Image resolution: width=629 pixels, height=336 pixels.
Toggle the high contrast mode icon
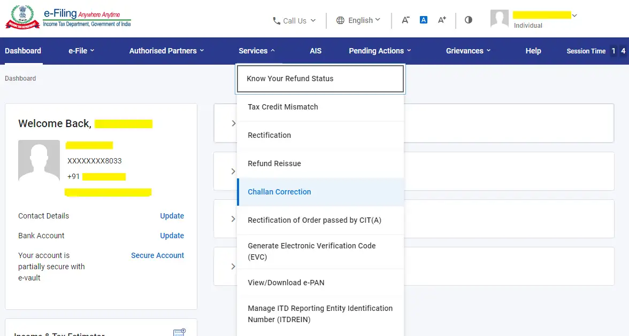pyautogui.click(x=469, y=20)
